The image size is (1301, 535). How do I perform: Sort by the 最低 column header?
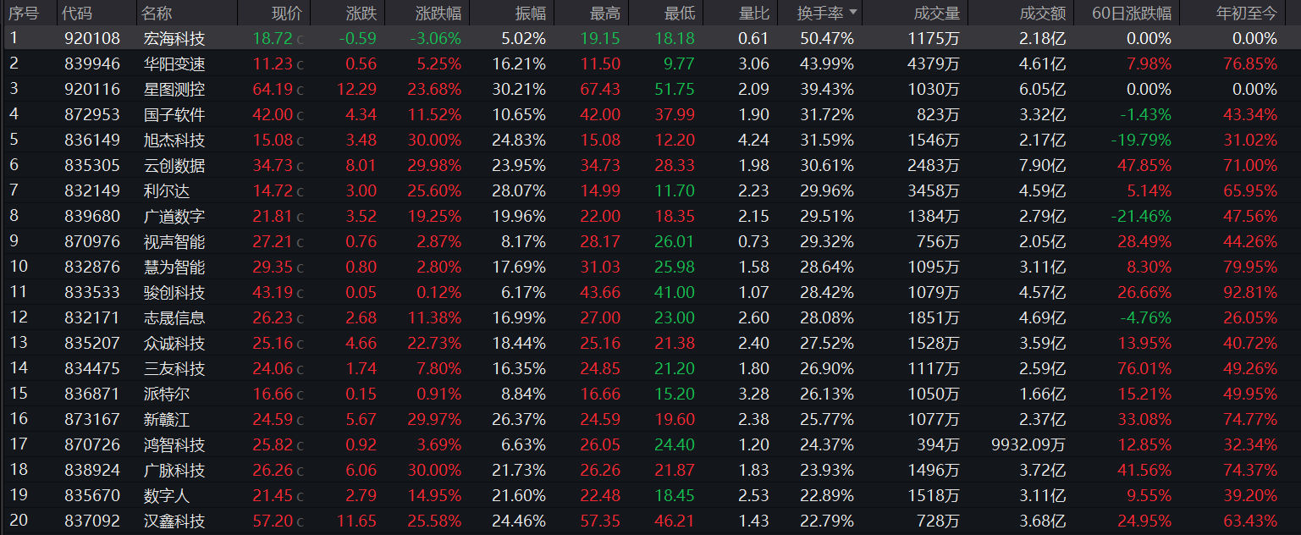[680, 13]
